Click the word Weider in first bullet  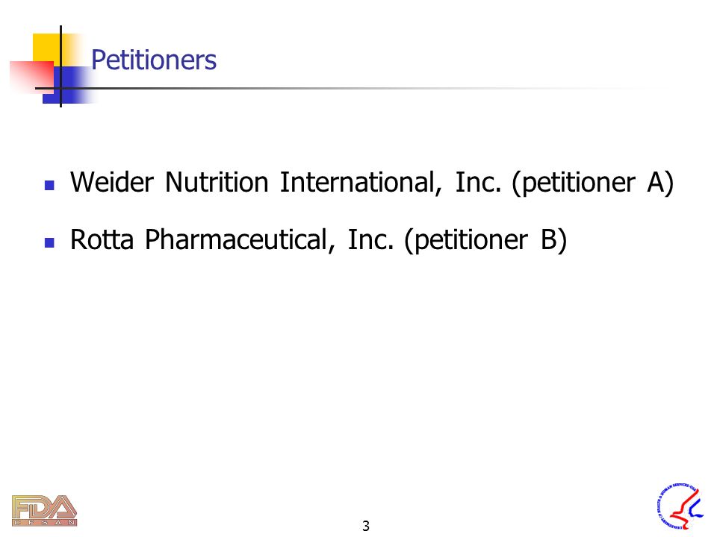tap(112, 182)
